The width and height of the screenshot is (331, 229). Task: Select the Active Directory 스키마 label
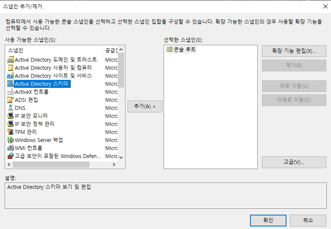[x=42, y=84]
